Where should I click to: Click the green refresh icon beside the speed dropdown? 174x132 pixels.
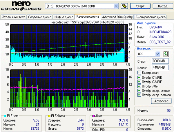click(166, 54)
